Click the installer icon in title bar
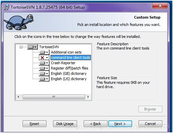The width and height of the screenshot is (173, 133). pyautogui.click(x=6, y=7)
